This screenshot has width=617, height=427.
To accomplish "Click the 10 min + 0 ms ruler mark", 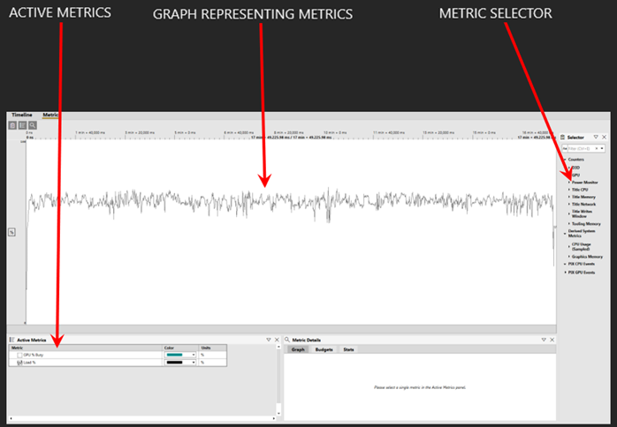I will pos(335,132).
